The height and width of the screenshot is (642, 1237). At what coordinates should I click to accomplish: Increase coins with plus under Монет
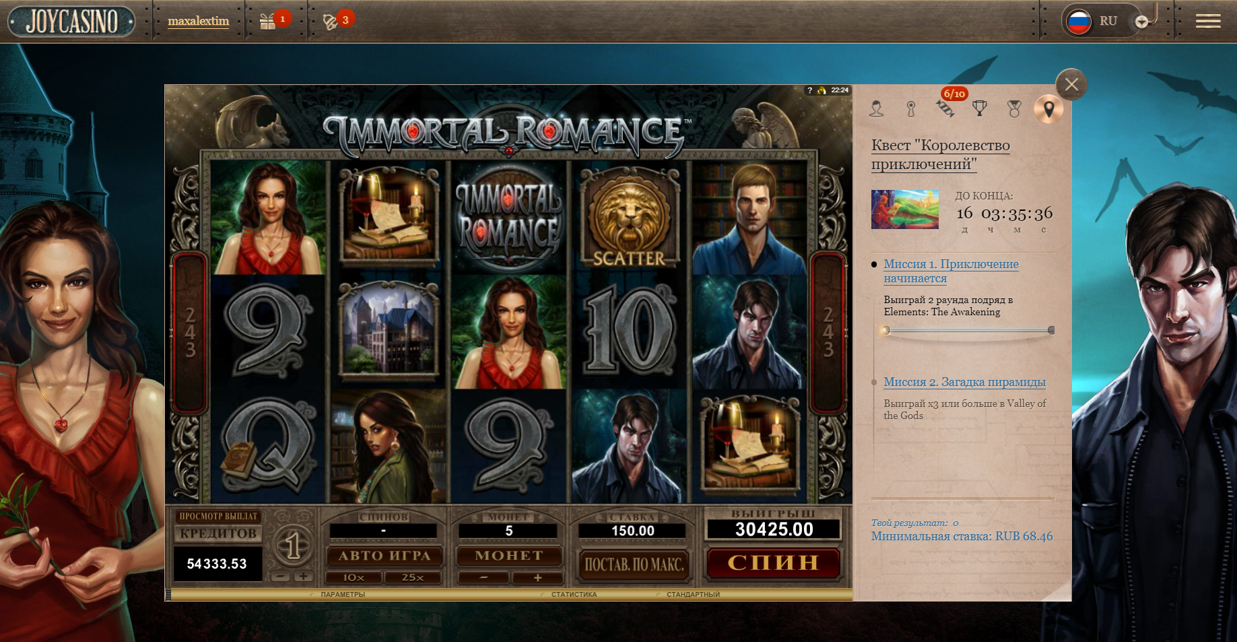pyautogui.click(x=537, y=577)
